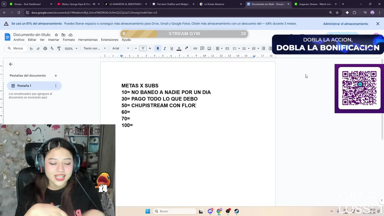The image size is (384, 216).
Task: Toggle Bold formatting
Action: [x=158, y=48]
